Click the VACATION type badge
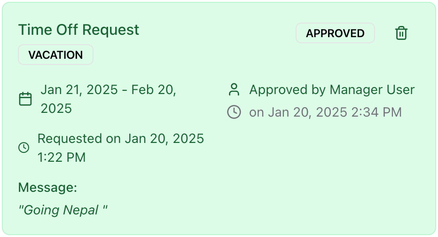This screenshot has width=438, height=237. (55, 55)
